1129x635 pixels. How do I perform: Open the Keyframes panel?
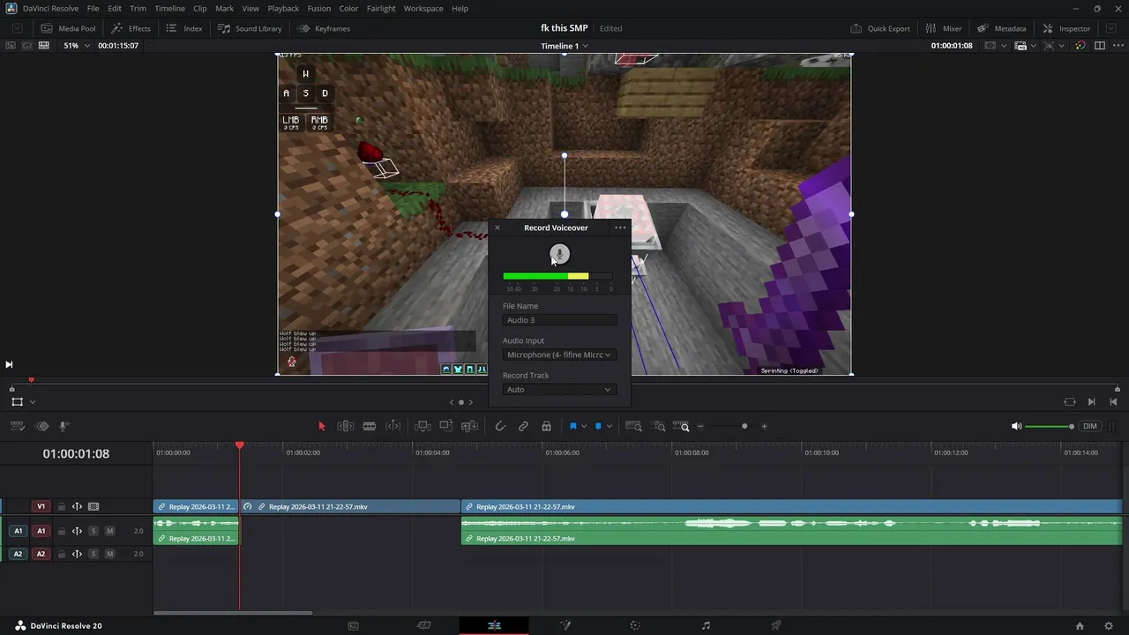(324, 28)
